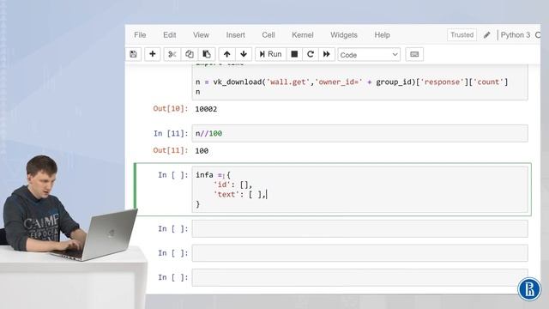This screenshot has width=549, height=309.
Task: Restart and run all with the fast-forward icon
Action: click(326, 54)
